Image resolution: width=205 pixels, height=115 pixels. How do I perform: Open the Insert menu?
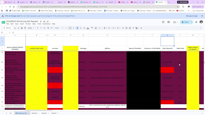[x=22, y=24]
